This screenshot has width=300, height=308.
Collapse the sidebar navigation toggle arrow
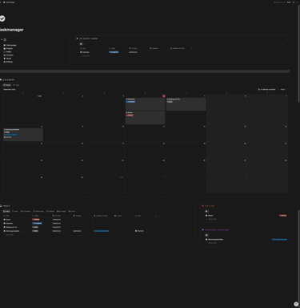click(2, 39)
